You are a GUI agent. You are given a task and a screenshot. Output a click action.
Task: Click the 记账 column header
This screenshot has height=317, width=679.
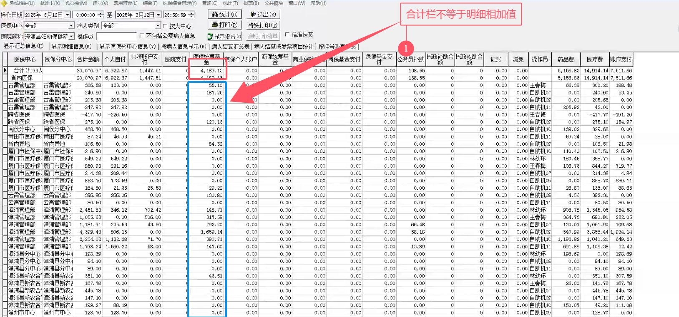tap(496, 59)
